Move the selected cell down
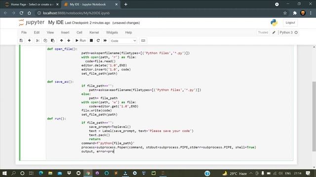Image resolution: width=316 pixels, height=177 pixels. coord(69,41)
